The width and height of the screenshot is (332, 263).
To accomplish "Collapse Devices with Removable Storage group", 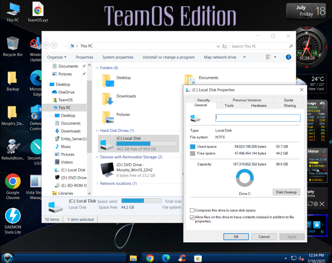I will coord(97,157).
